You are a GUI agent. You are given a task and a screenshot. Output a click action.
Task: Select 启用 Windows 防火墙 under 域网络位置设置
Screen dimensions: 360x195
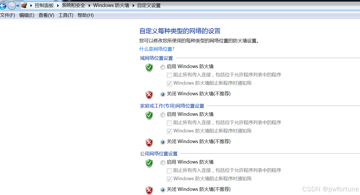(x=163, y=67)
